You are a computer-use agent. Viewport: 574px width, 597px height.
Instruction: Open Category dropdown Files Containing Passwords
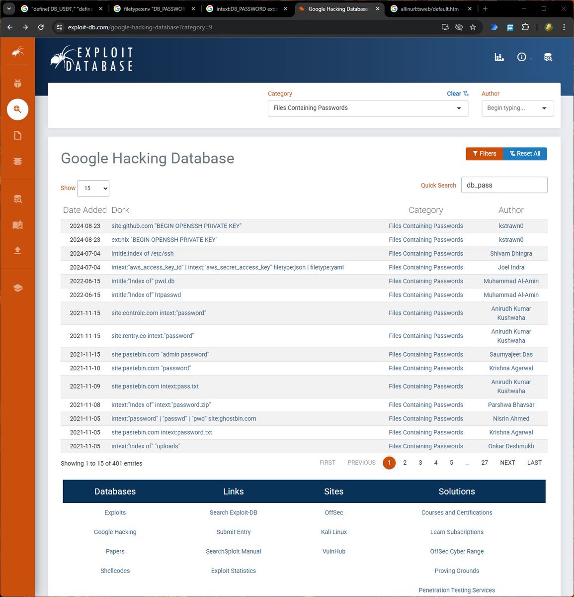(368, 108)
